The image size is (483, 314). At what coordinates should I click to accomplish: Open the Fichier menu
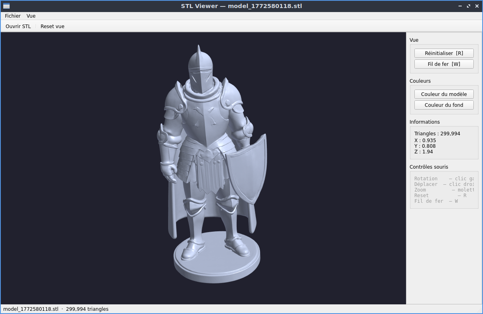pyautogui.click(x=13, y=16)
